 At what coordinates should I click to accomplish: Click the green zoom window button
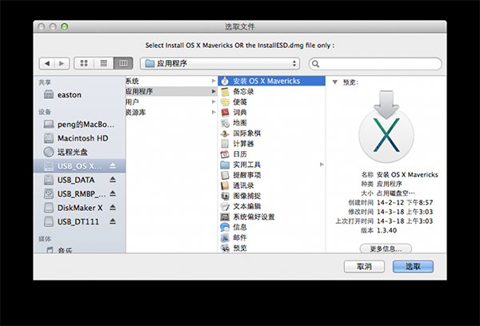click(x=64, y=26)
